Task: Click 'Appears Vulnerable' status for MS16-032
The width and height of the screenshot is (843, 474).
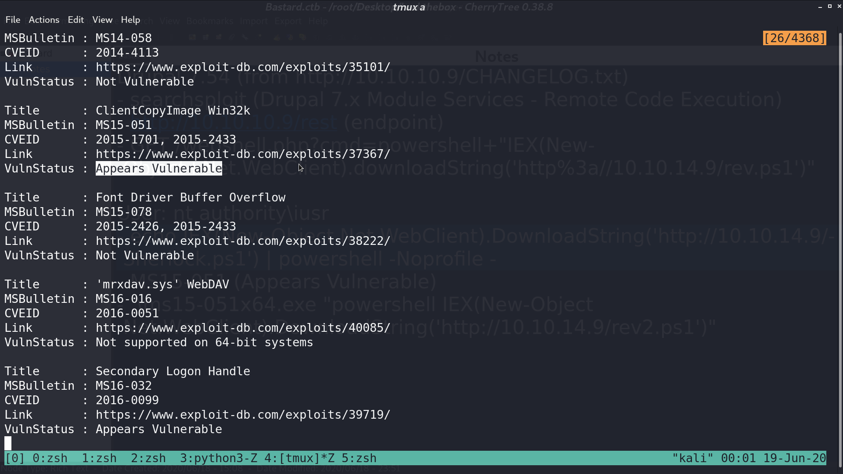Action: coord(159,429)
